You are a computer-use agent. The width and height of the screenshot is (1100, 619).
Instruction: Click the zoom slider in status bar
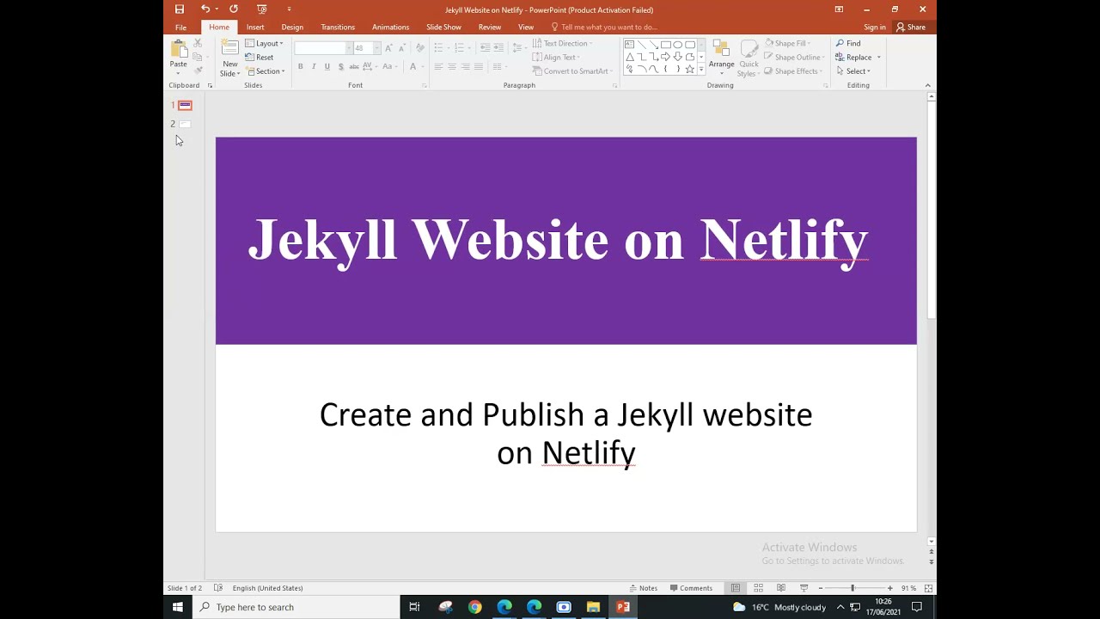pos(852,588)
